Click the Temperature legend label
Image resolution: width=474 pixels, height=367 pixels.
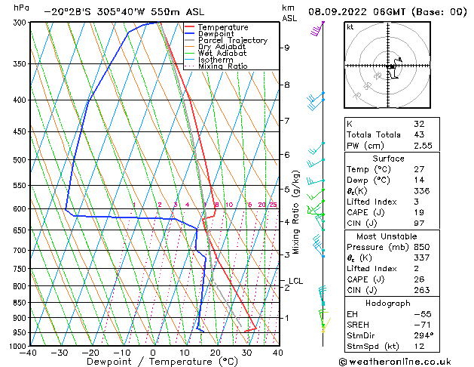click(223, 27)
